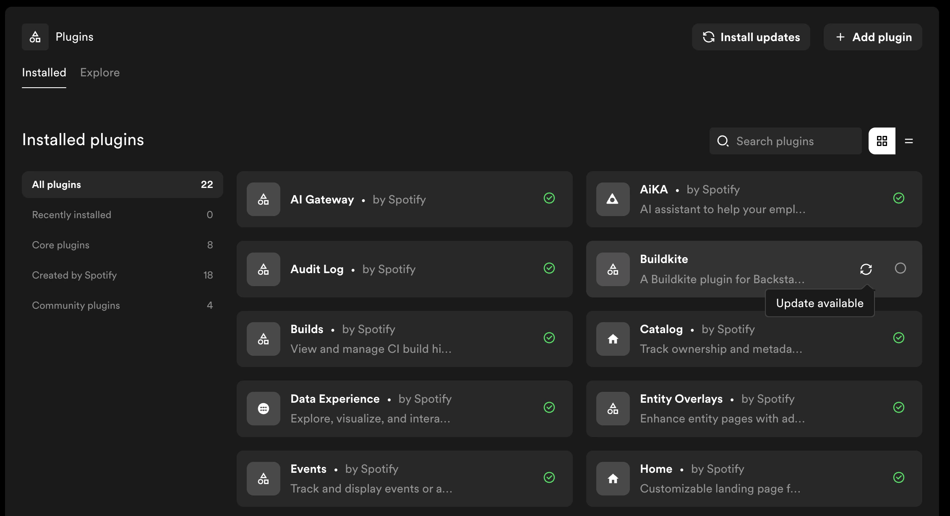The image size is (950, 516).
Task: Click the Home plugin house icon
Action: [x=613, y=479]
